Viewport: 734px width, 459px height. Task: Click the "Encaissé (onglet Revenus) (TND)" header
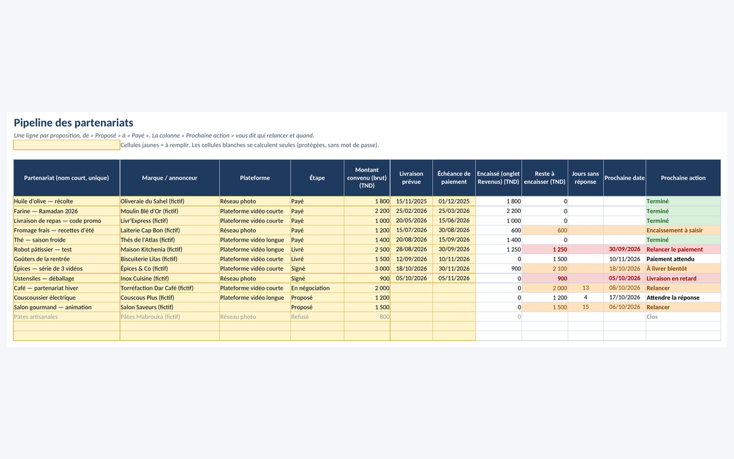tap(499, 178)
